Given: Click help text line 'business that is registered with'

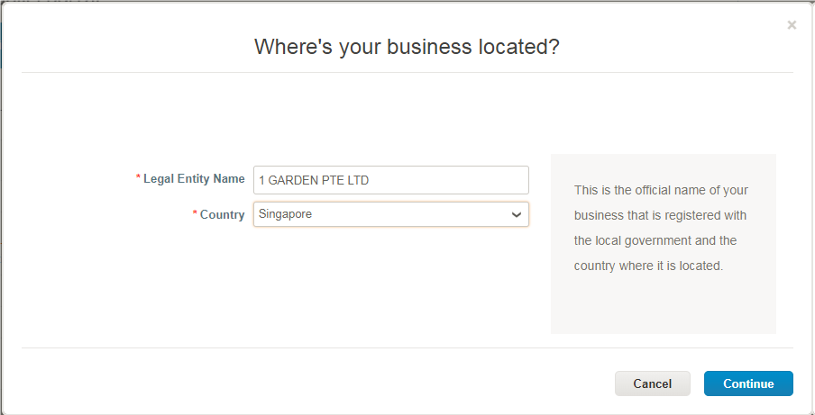Looking at the screenshot, I should [x=660, y=215].
